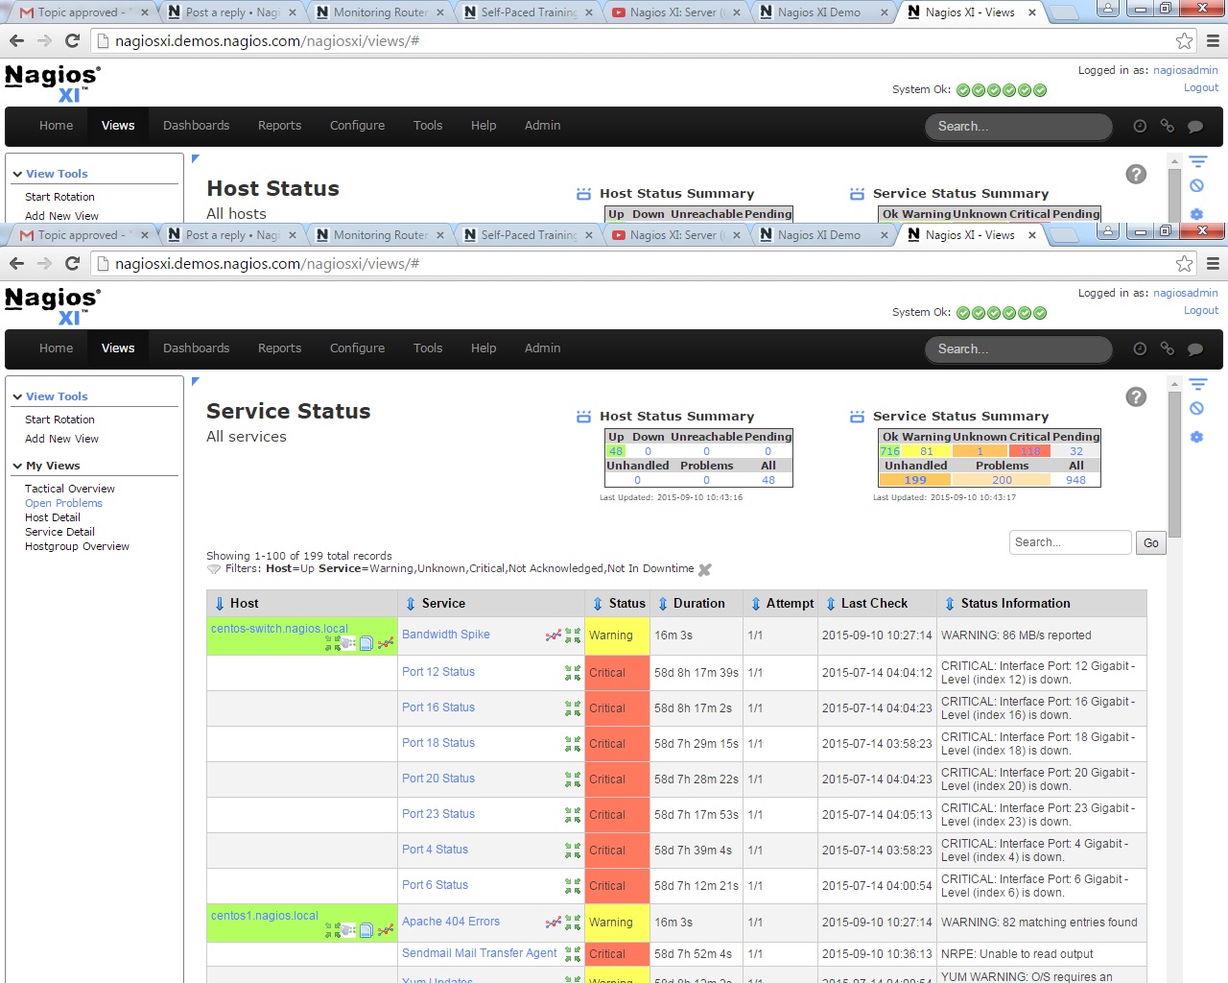The height and width of the screenshot is (983, 1228).
Task: Open centos1 host performance graph icon
Action: [386, 930]
